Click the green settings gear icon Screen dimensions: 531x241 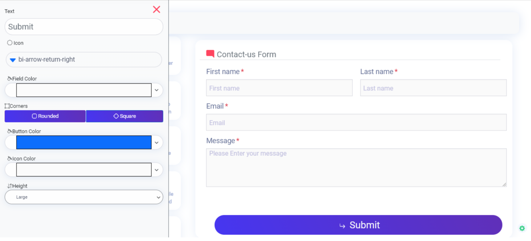pos(522,228)
